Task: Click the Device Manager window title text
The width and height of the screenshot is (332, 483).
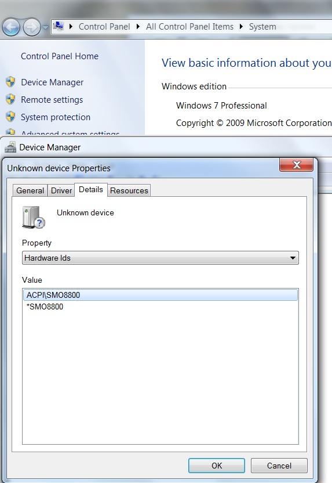Action: (50, 147)
